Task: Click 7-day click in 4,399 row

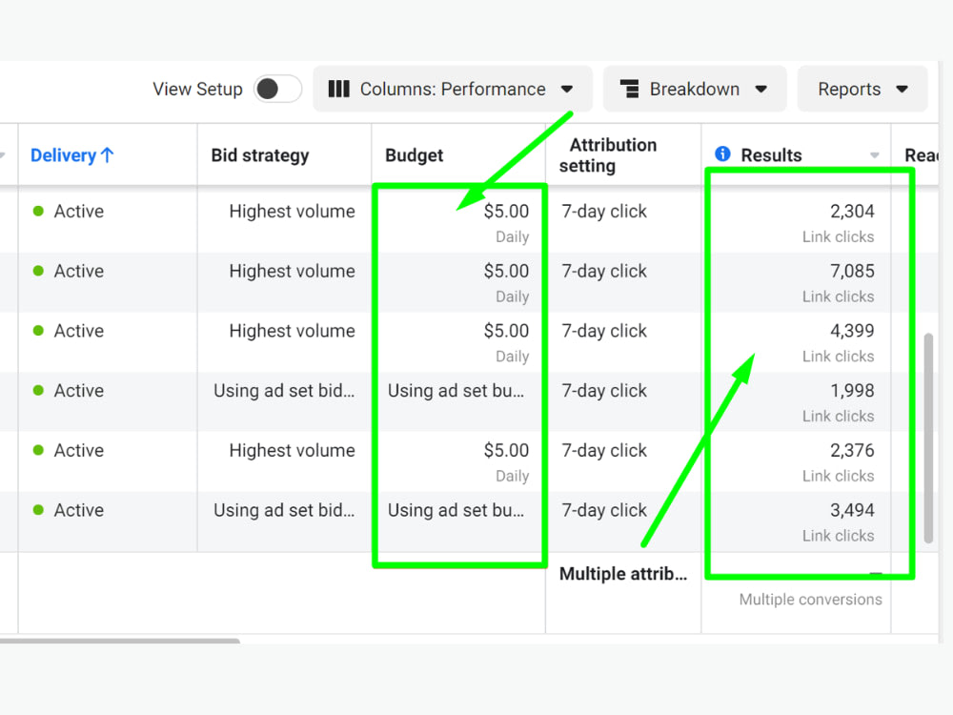Action: (x=604, y=331)
